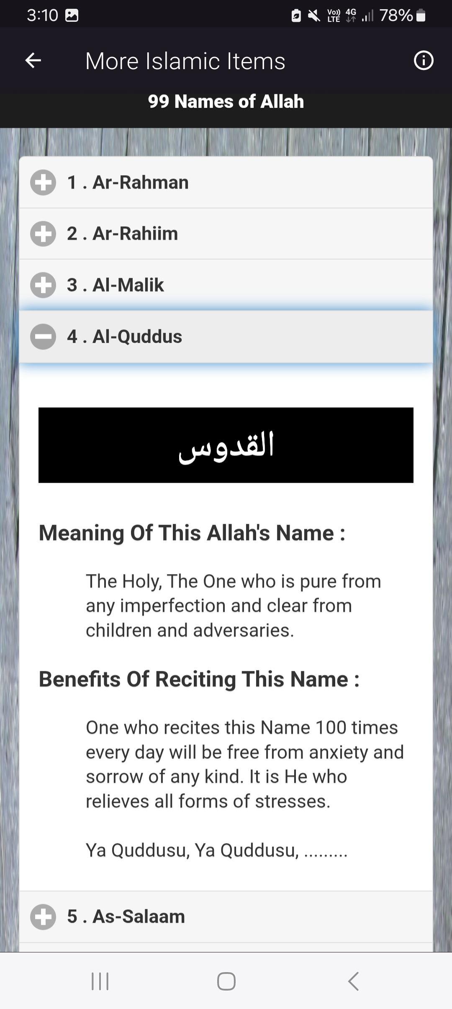Tap the 99 Names of Allah heading
The width and height of the screenshot is (452, 1009).
(226, 101)
